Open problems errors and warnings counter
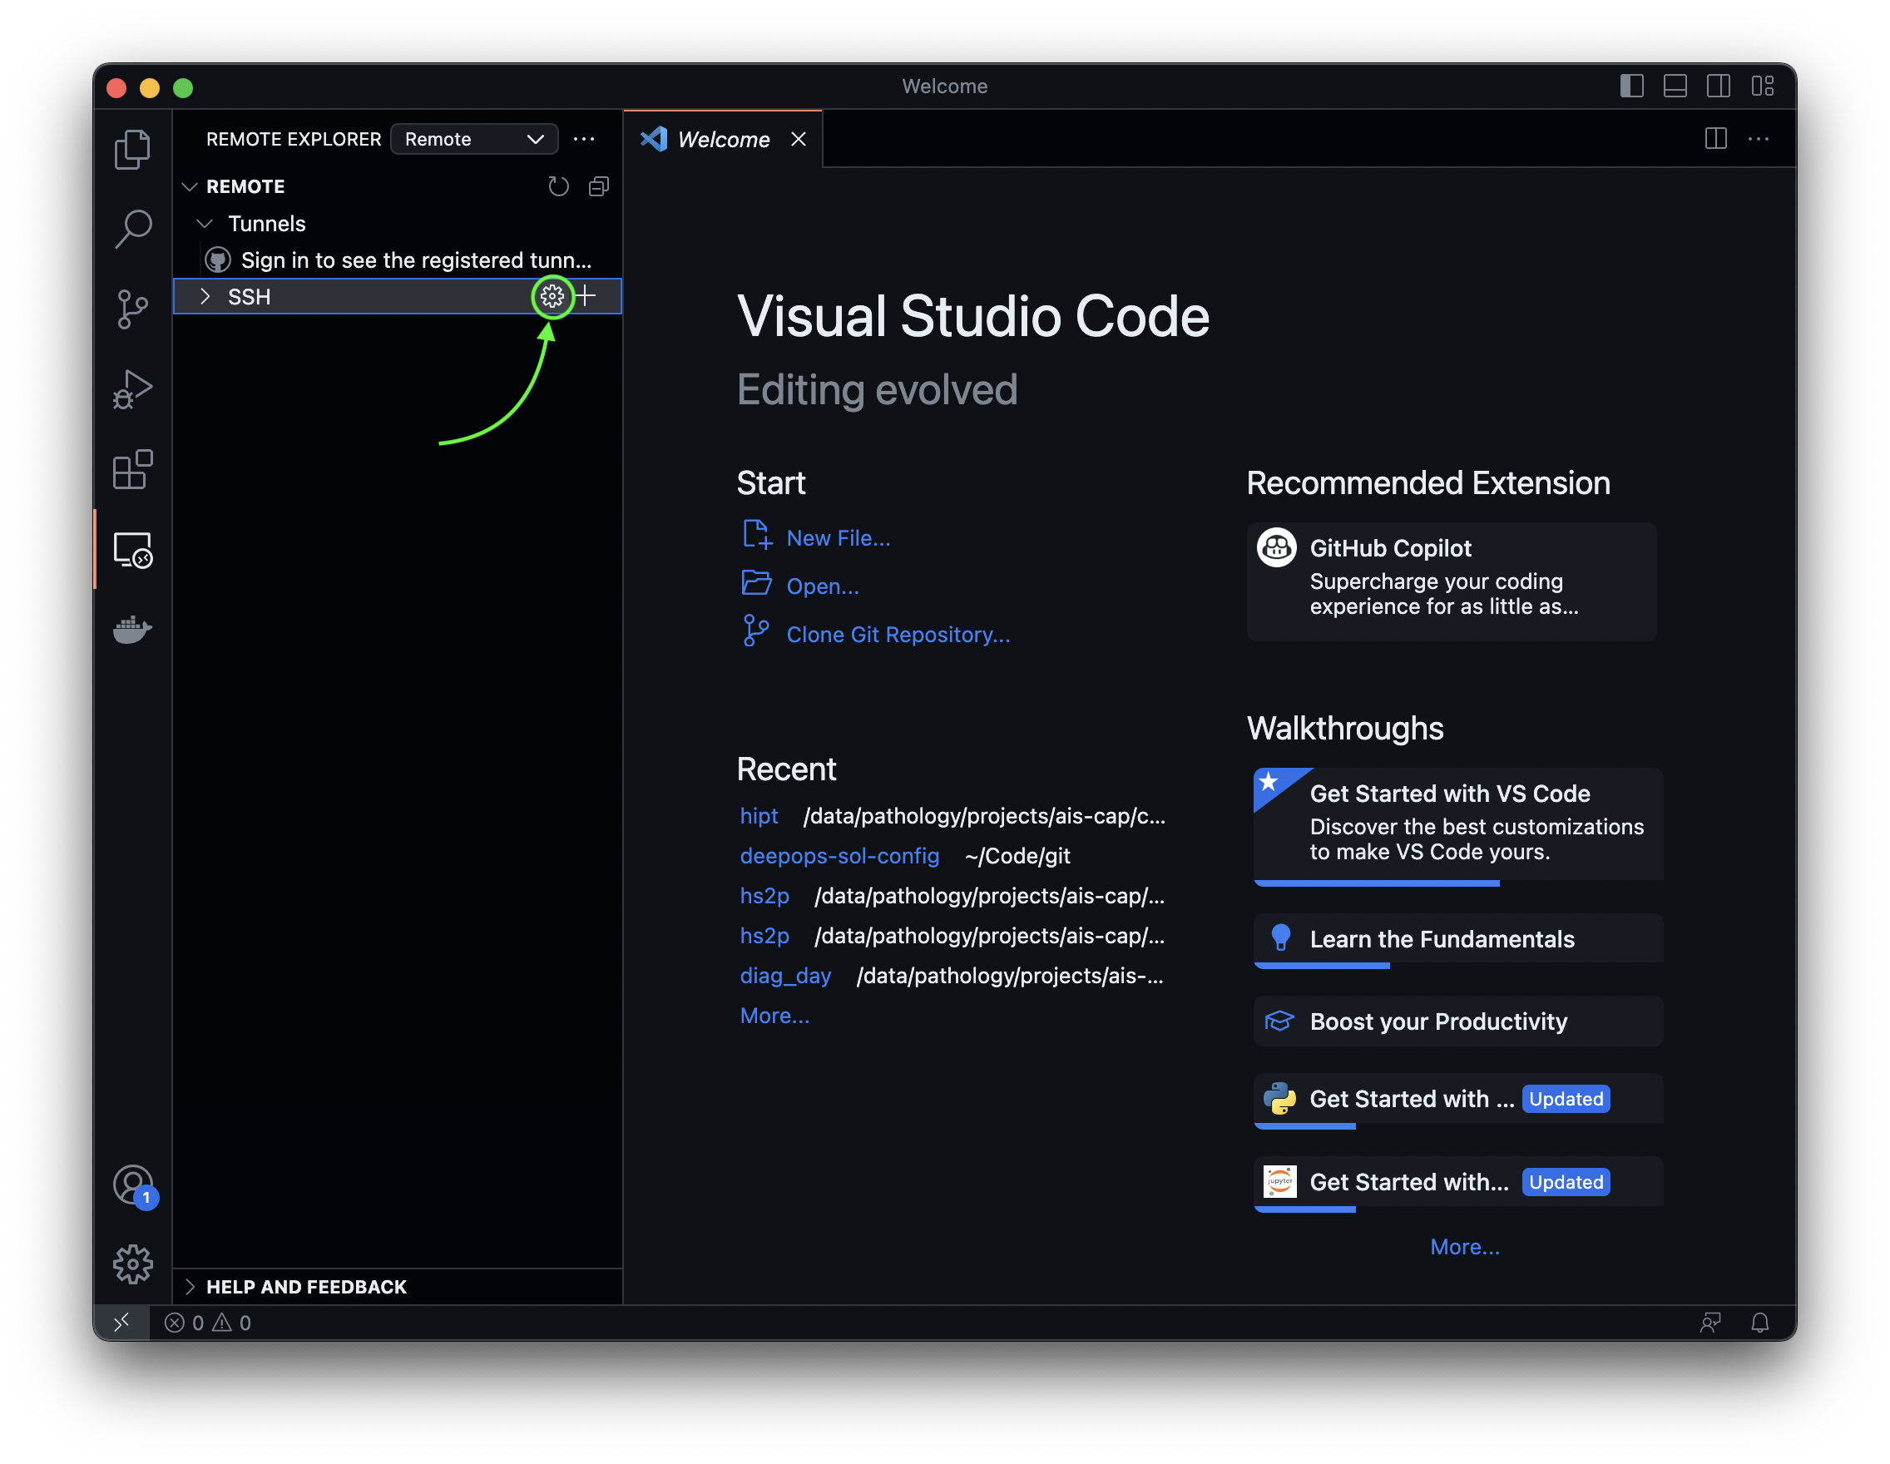 [209, 1323]
